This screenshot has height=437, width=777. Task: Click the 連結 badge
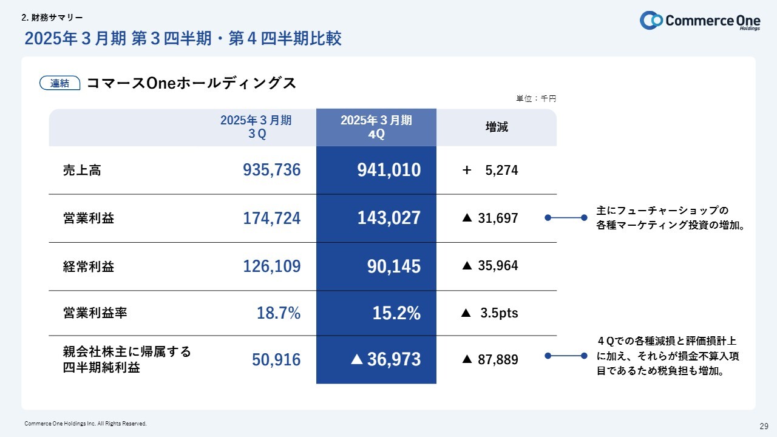(x=60, y=84)
